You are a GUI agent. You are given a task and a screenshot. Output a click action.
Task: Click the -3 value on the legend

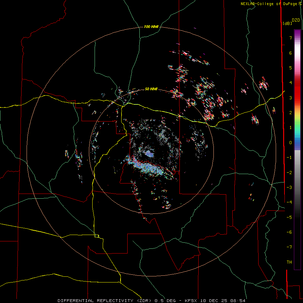[x=289, y=188]
